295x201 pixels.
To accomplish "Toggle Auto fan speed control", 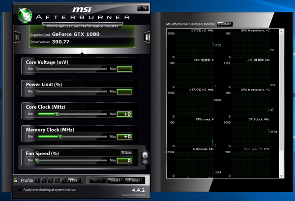I will (127, 153).
